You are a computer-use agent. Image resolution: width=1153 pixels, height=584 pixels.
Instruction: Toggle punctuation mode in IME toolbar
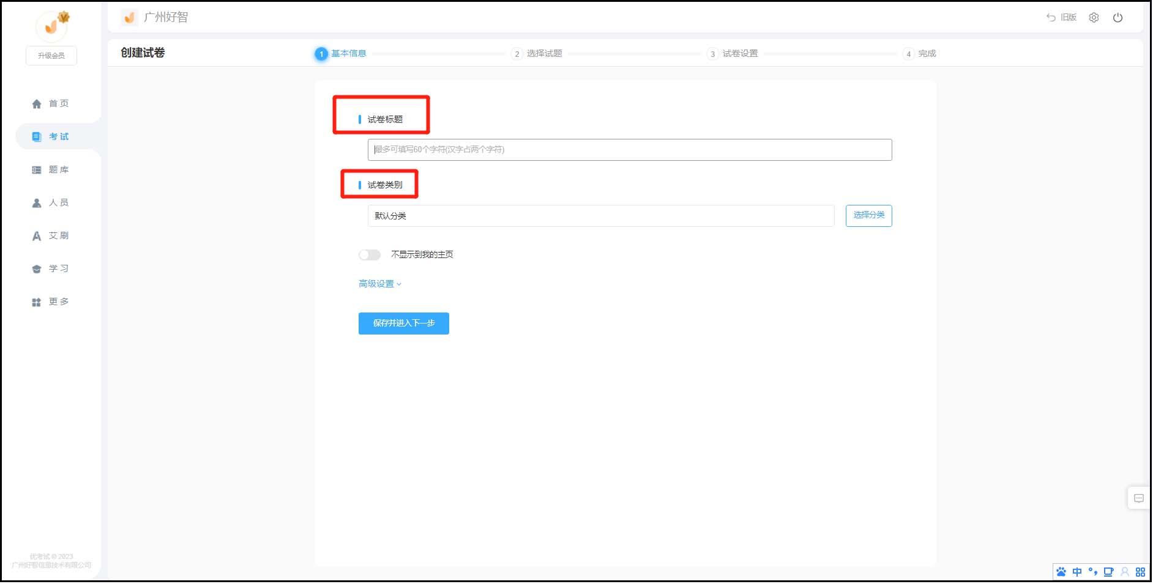tap(1093, 572)
